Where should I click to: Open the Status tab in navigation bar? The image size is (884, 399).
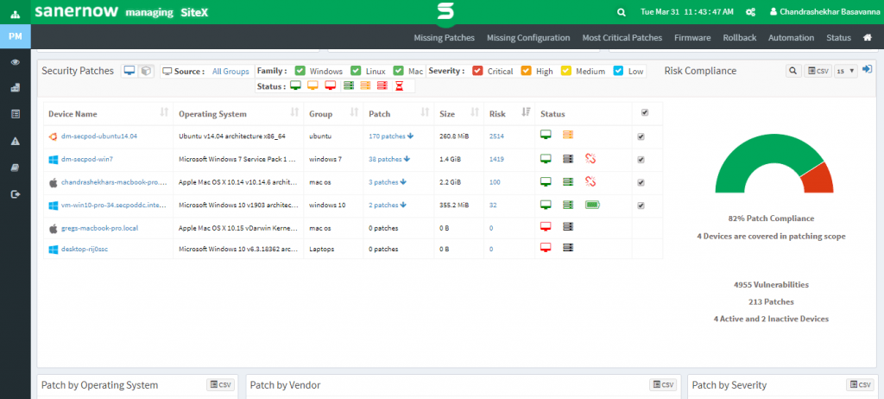coord(838,38)
